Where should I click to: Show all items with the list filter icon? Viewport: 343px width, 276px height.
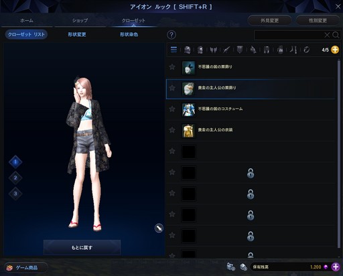tap(174, 50)
